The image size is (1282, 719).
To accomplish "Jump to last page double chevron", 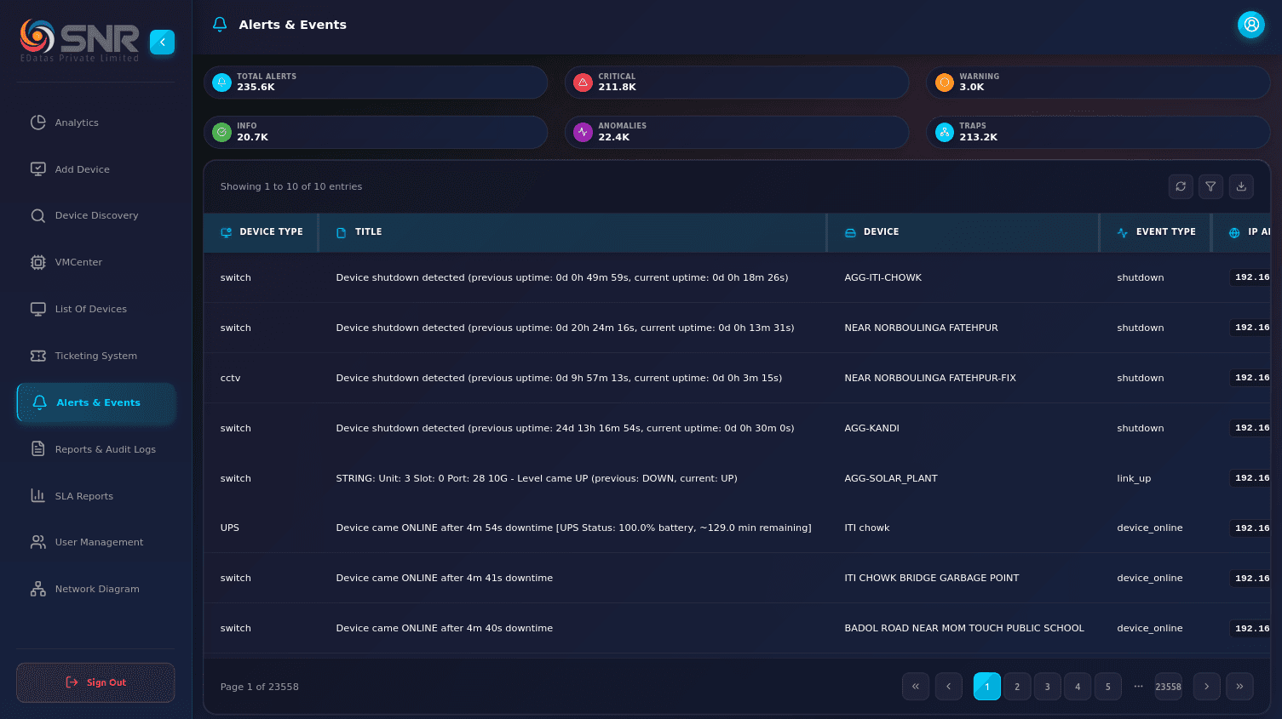I will [x=1239, y=687].
